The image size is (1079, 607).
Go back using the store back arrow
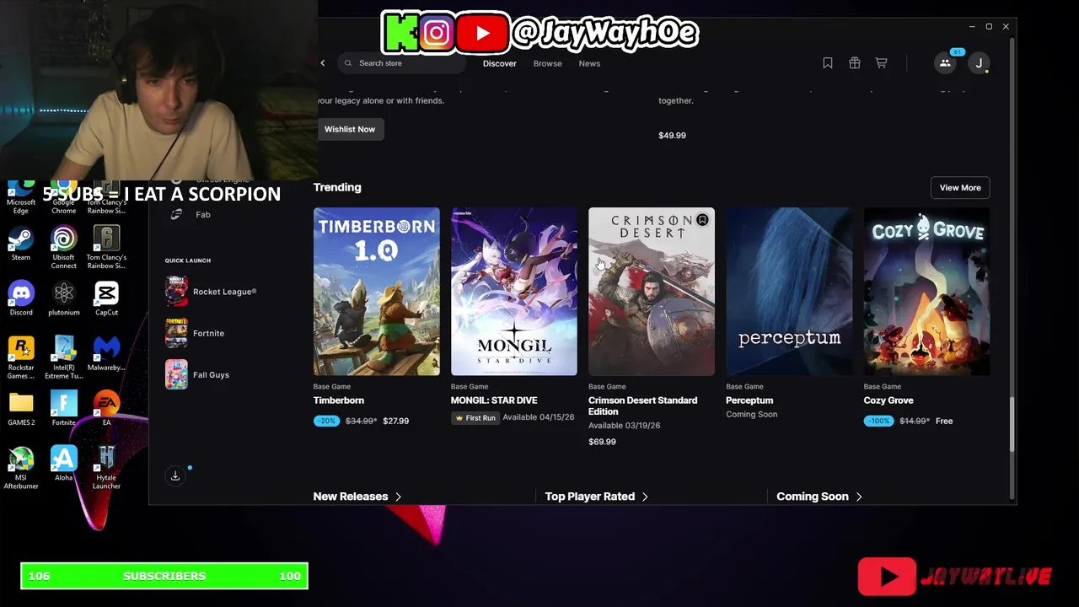[x=322, y=63]
